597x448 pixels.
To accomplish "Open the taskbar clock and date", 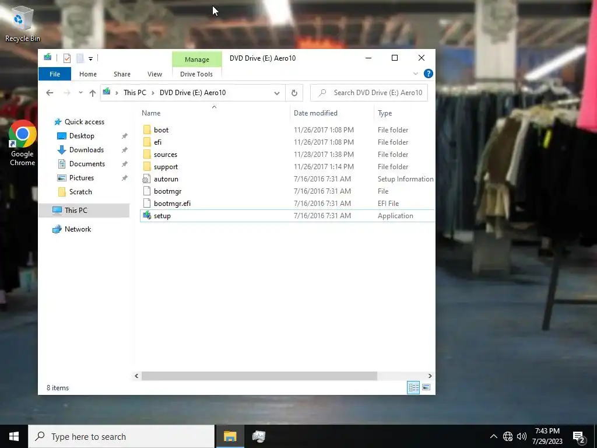I will [x=547, y=436].
